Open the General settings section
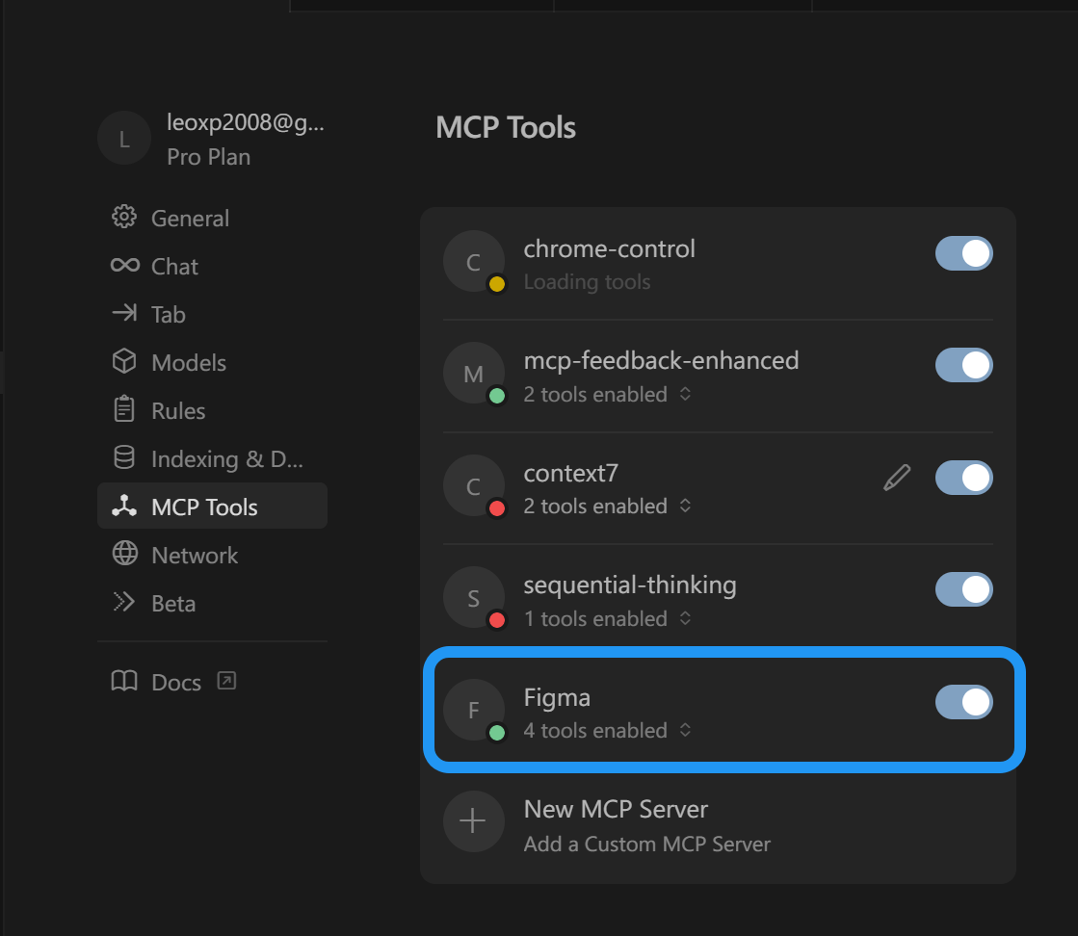Screen dimensions: 1078x936 pos(213,218)
